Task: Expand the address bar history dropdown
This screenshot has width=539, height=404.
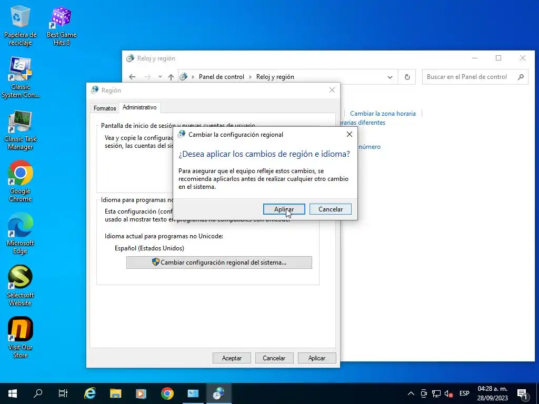Action: point(390,77)
